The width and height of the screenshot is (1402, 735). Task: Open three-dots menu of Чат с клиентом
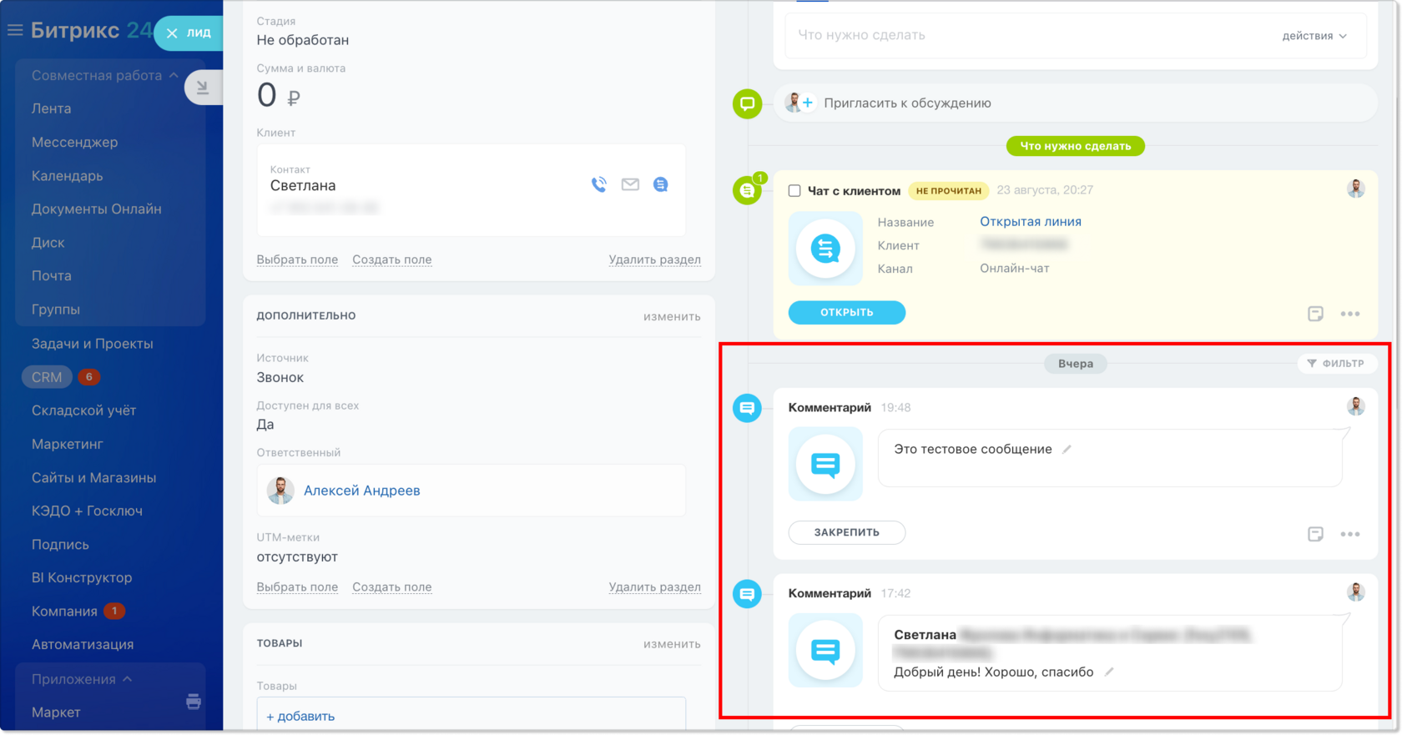[1349, 314]
